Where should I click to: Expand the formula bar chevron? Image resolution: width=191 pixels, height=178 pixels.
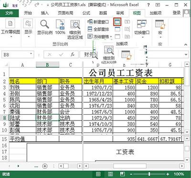pos(186,55)
